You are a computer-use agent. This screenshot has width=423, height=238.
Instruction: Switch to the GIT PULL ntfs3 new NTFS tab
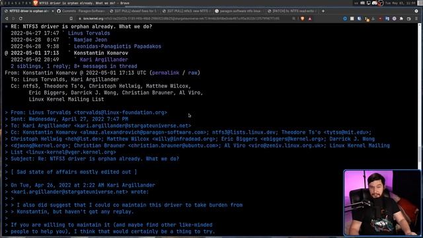186,11
